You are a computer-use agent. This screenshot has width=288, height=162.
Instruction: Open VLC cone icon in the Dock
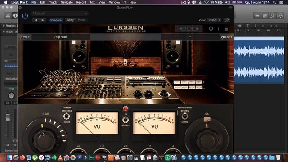click(60, 157)
